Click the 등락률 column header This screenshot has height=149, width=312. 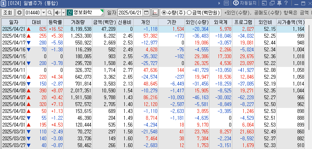click(55, 22)
